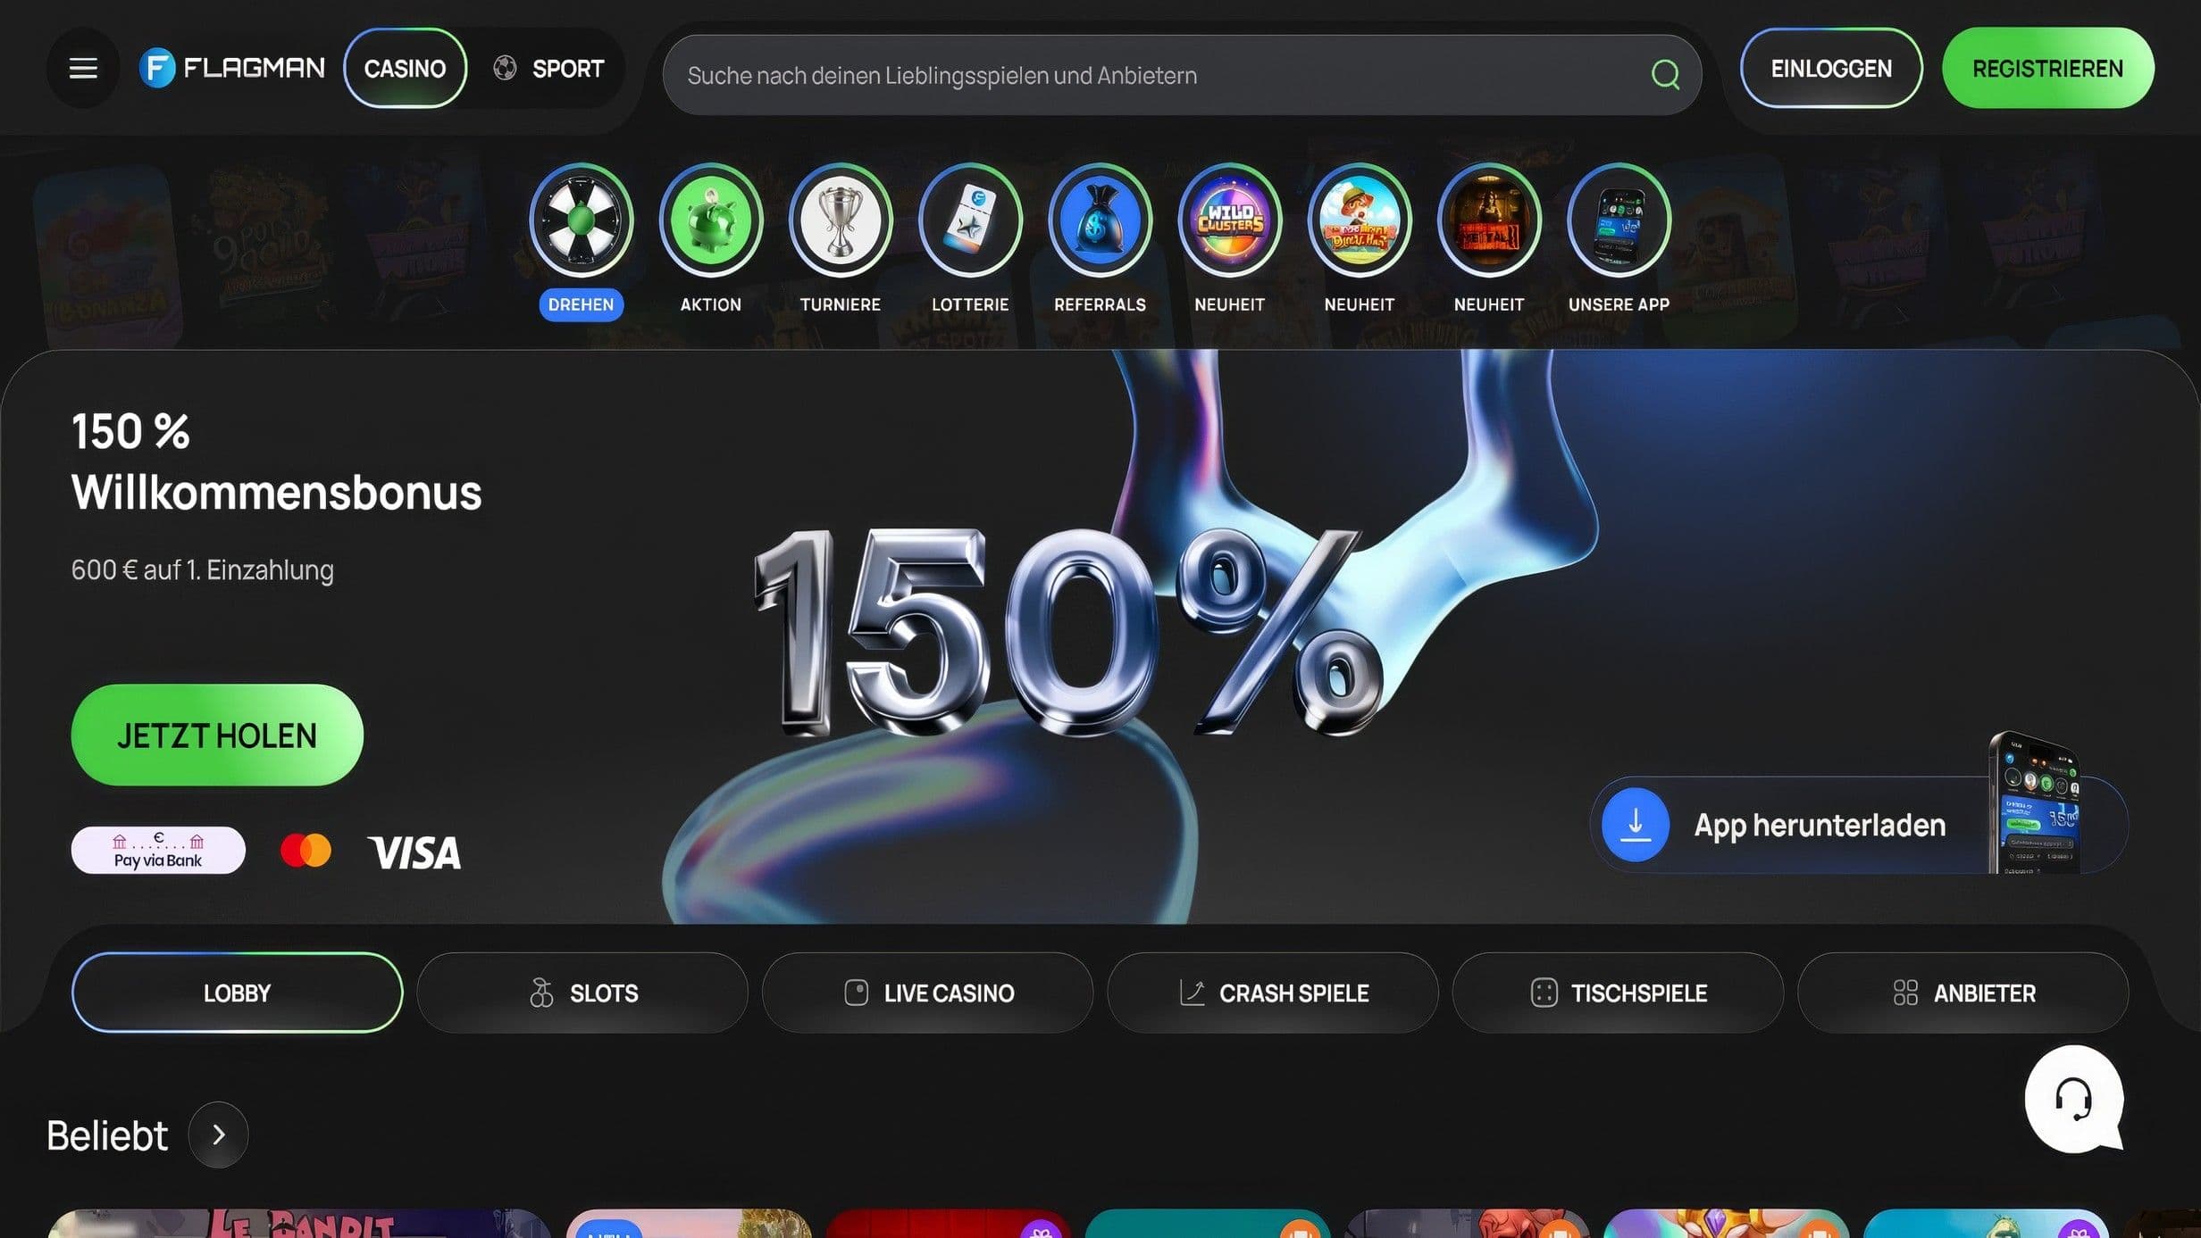Click the Registrieren button
Screen dimensions: 2201x1238
2047,68
